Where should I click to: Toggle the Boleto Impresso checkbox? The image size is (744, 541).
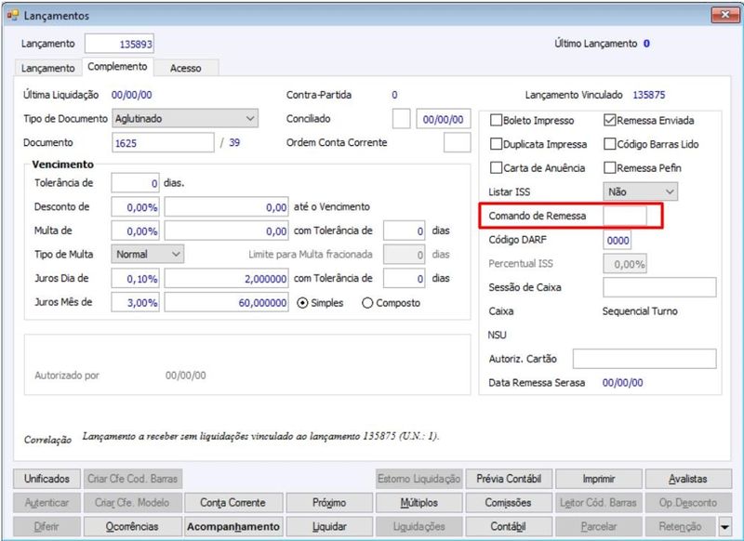tap(496, 120)
